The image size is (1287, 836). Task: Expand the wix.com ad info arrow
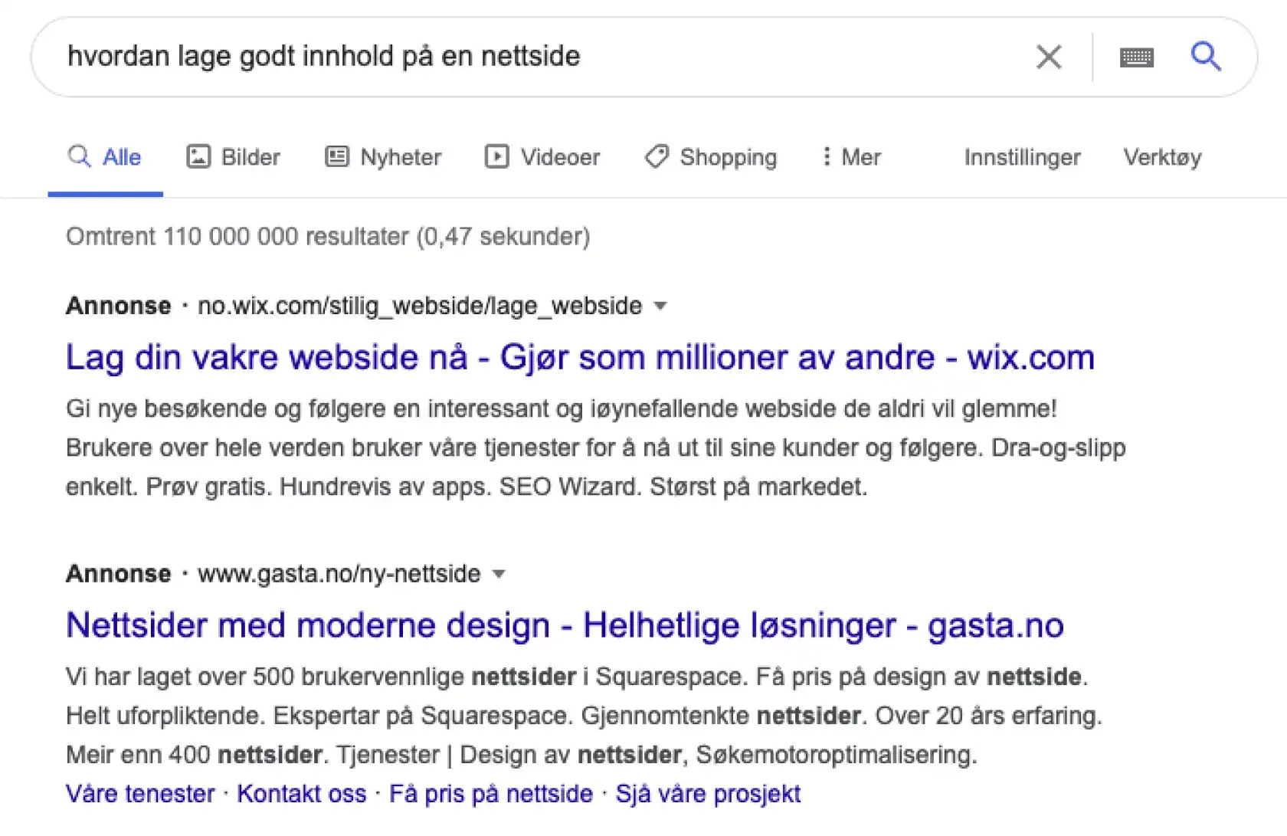[661, 306]
